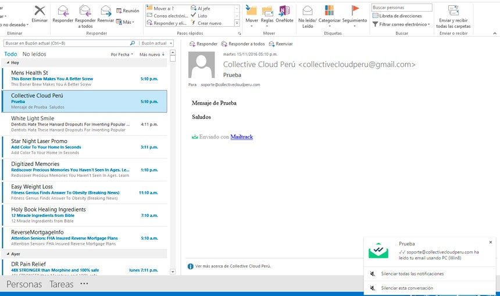Open the Más dropdown in Responder group

(x=125, y=22)
